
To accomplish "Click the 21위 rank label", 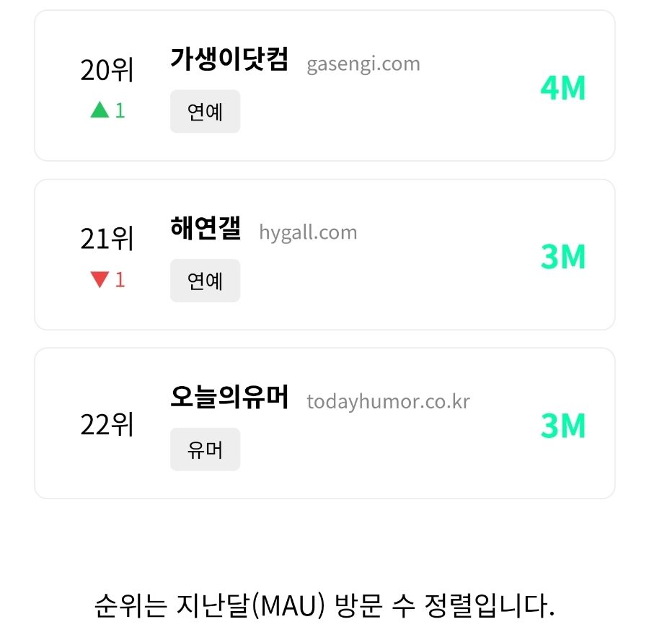I will pyautogui.click(x=107, y=240).
